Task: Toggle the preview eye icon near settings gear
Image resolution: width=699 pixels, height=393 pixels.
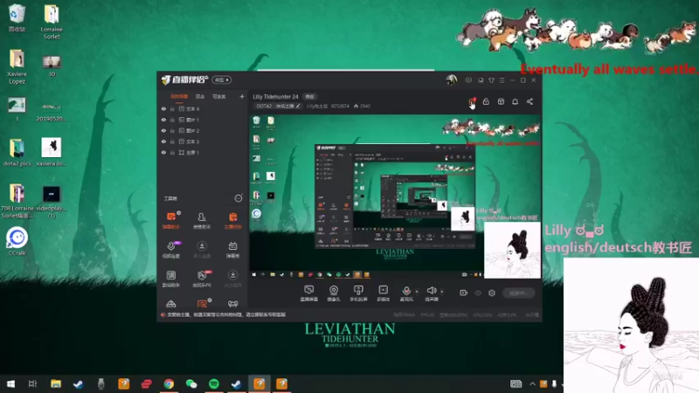Action: coord(478,293)
